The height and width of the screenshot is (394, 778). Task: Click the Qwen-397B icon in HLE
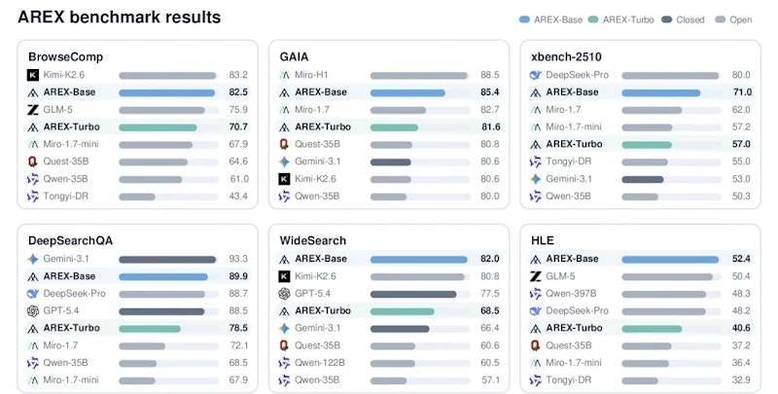536,294
